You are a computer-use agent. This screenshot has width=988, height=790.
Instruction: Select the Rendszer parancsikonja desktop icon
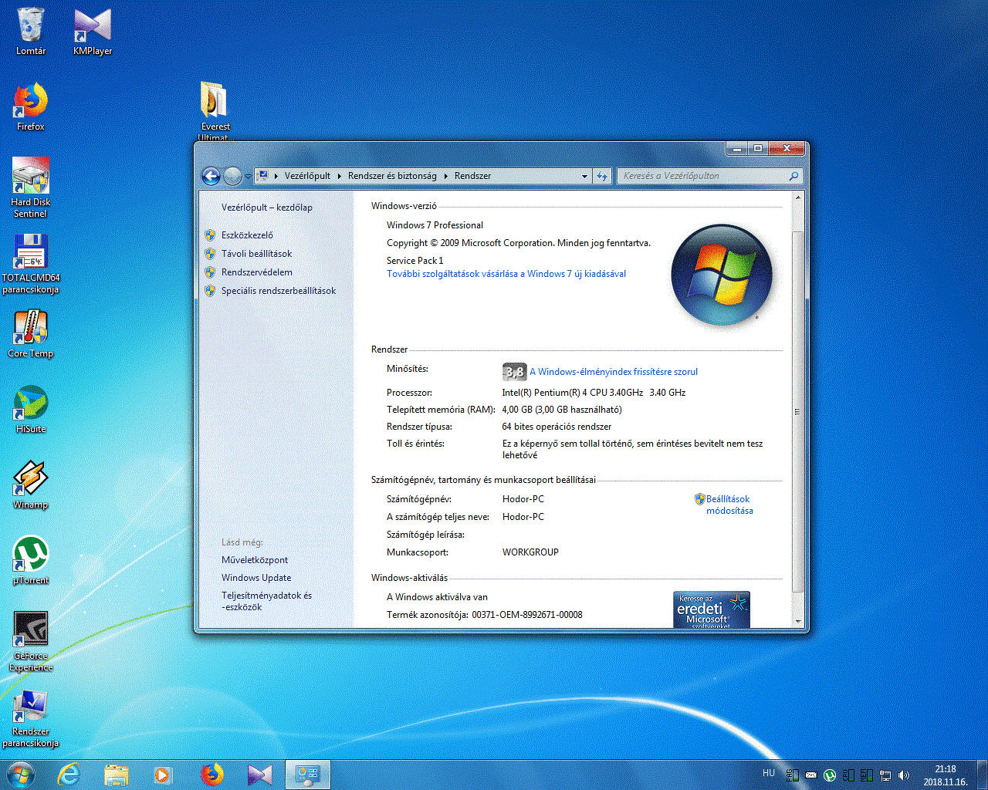31,718
